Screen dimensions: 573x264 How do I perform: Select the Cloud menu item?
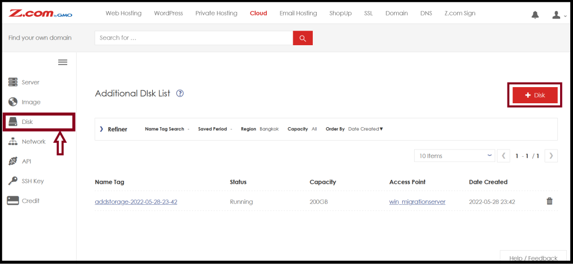pos(259,13)
